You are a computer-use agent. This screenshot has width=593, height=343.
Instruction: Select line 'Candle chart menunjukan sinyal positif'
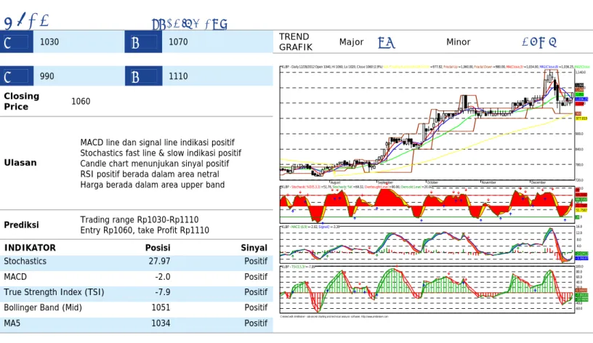(x=155, y=164)
